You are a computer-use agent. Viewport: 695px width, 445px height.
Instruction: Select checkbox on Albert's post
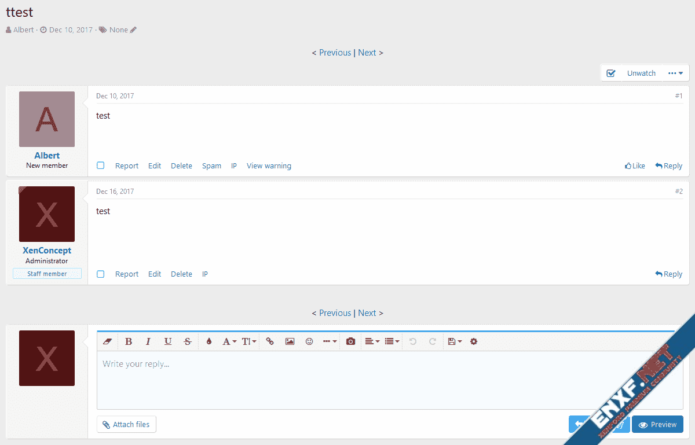pos(101,166)
